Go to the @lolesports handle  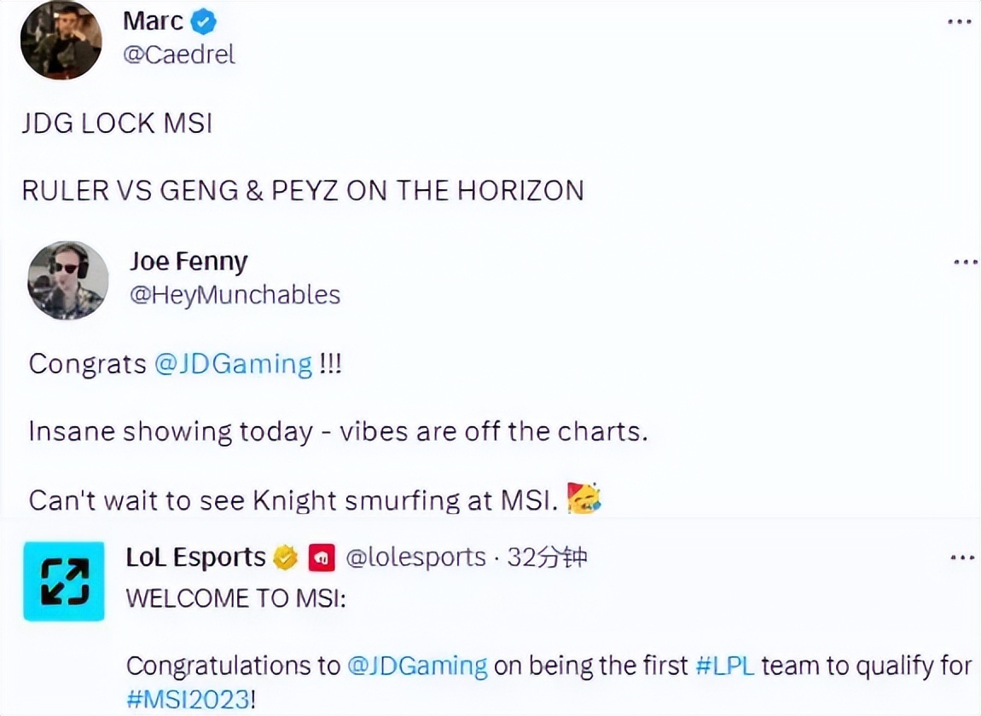[x=415, y=558]
